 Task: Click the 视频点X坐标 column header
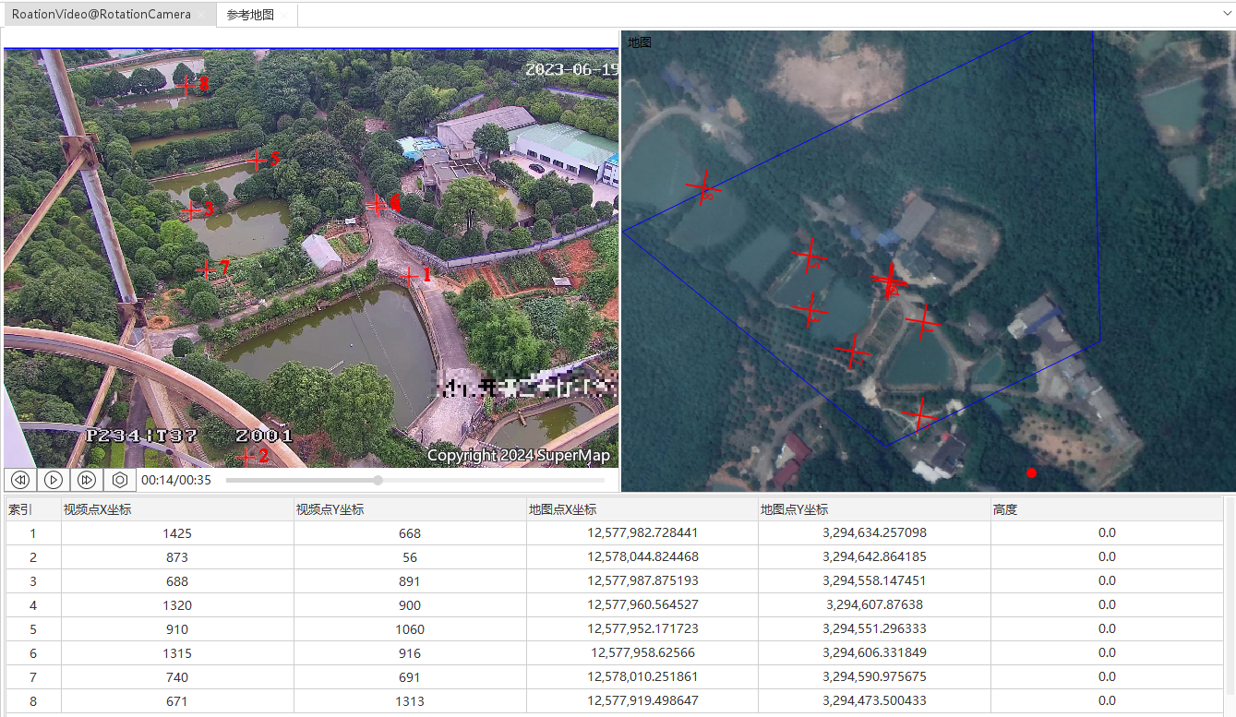pyautogui.click(x=175, y=509)
